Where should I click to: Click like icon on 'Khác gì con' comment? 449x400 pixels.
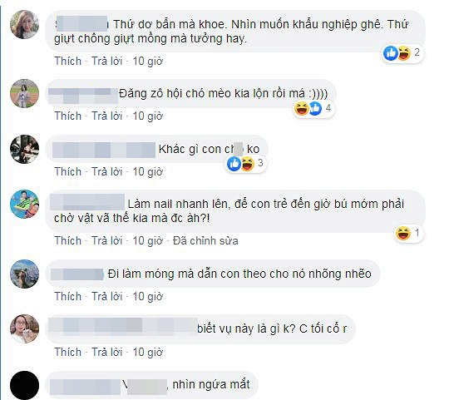(x=234, y=164)
